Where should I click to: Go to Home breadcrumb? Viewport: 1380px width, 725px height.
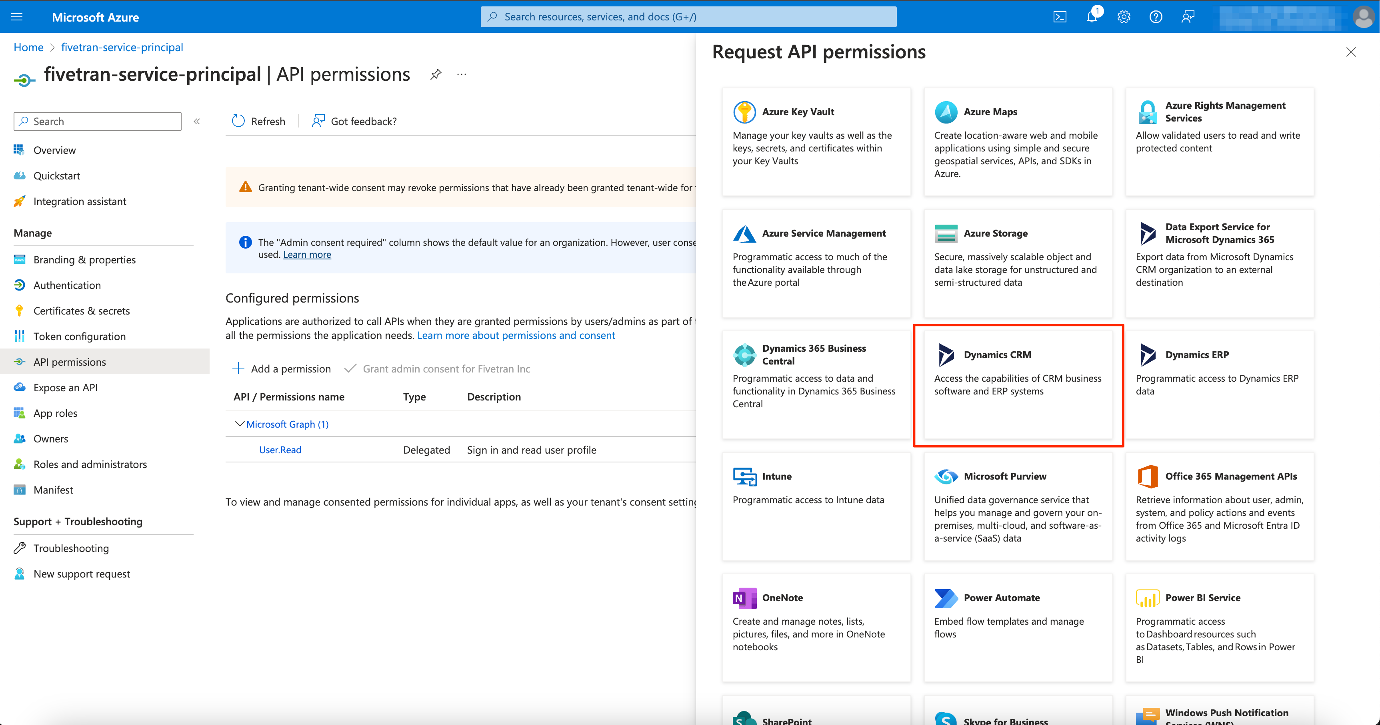tap(28, 47)
